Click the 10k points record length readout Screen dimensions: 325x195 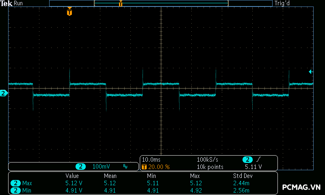point(210,167)
